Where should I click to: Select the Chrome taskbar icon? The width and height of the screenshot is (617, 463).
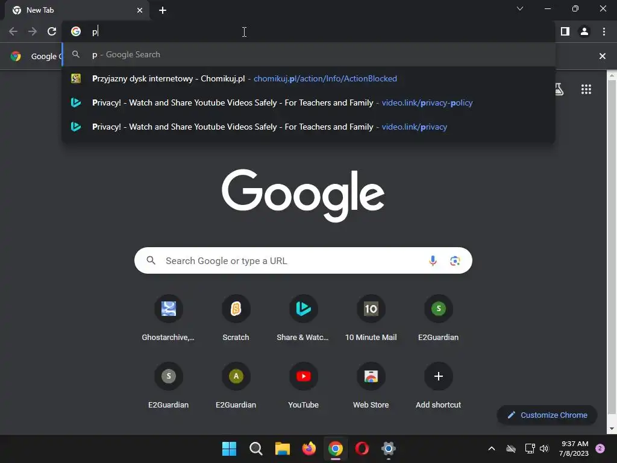click(x=335, y=449)
